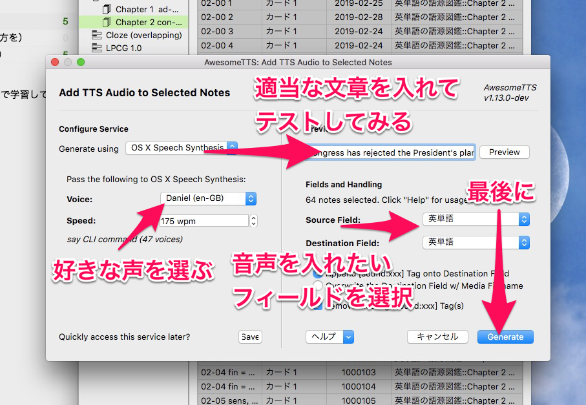
Task: Click 'say CLI command (47 voices)' text
Action: (x=125, y=239)
